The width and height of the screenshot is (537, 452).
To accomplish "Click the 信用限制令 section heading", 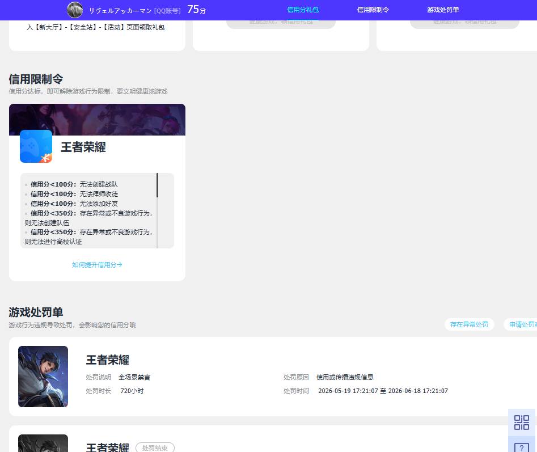I will coord(36,79).
